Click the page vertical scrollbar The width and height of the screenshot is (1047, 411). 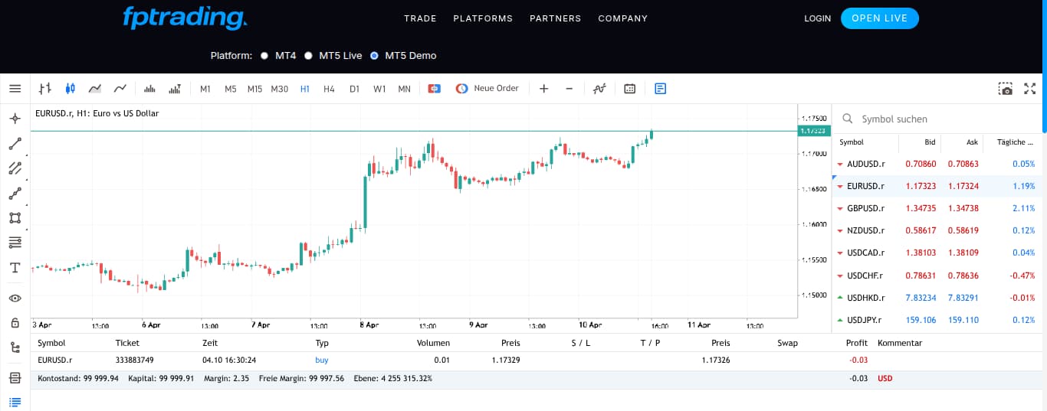click(1044, 66)
